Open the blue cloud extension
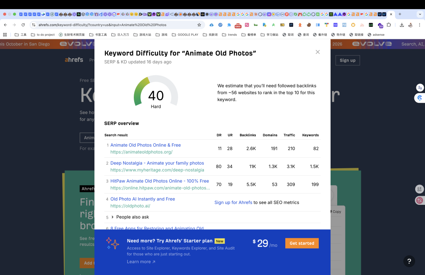Screen dimensions: 425x275 click(x=211, y=25)
